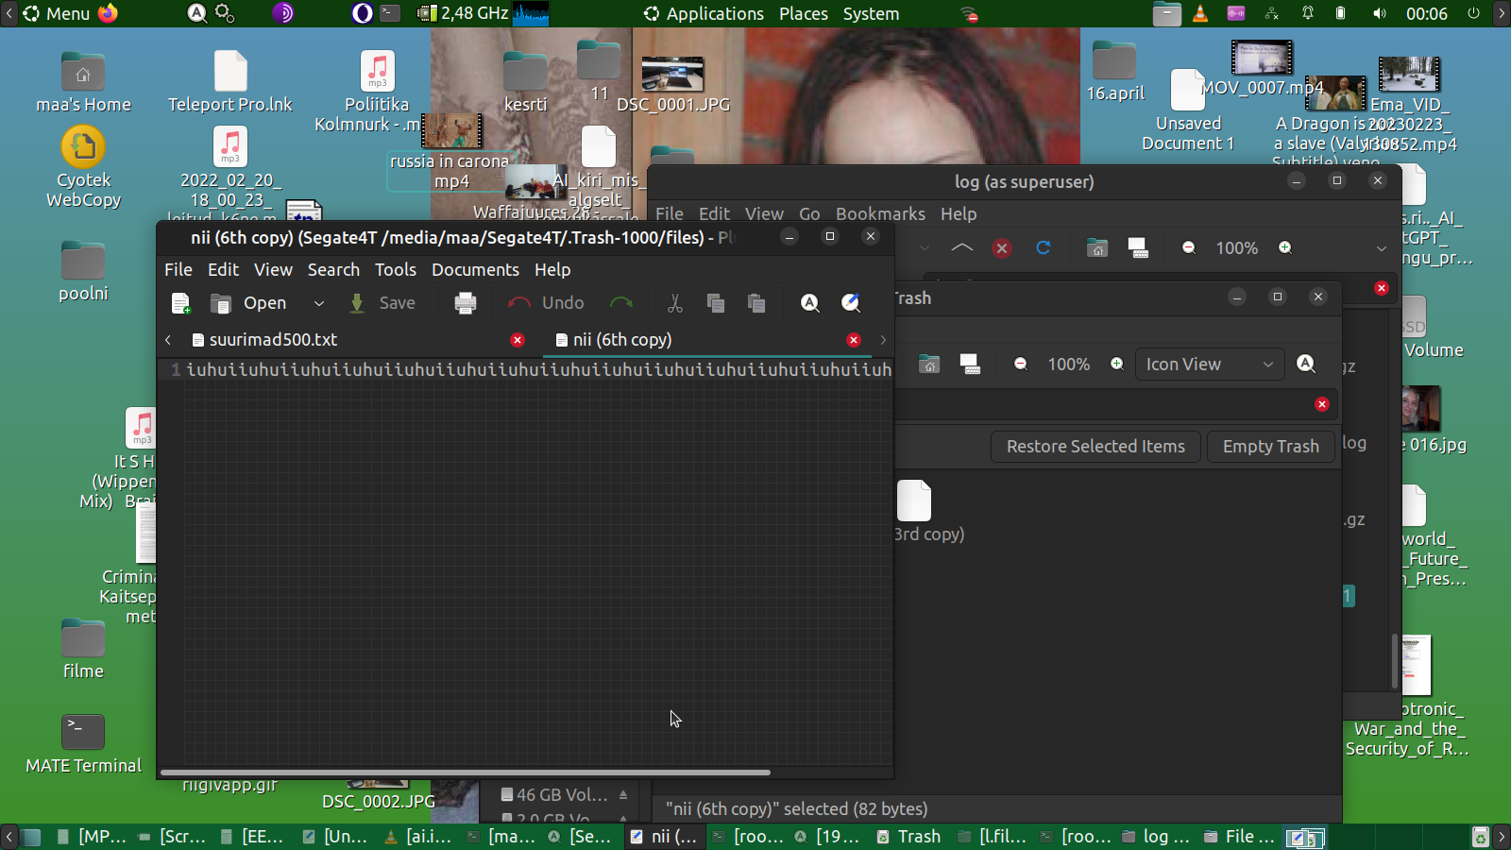Open the search icon in the Trash window
1511x850 pixels.
coord(1306,365)
